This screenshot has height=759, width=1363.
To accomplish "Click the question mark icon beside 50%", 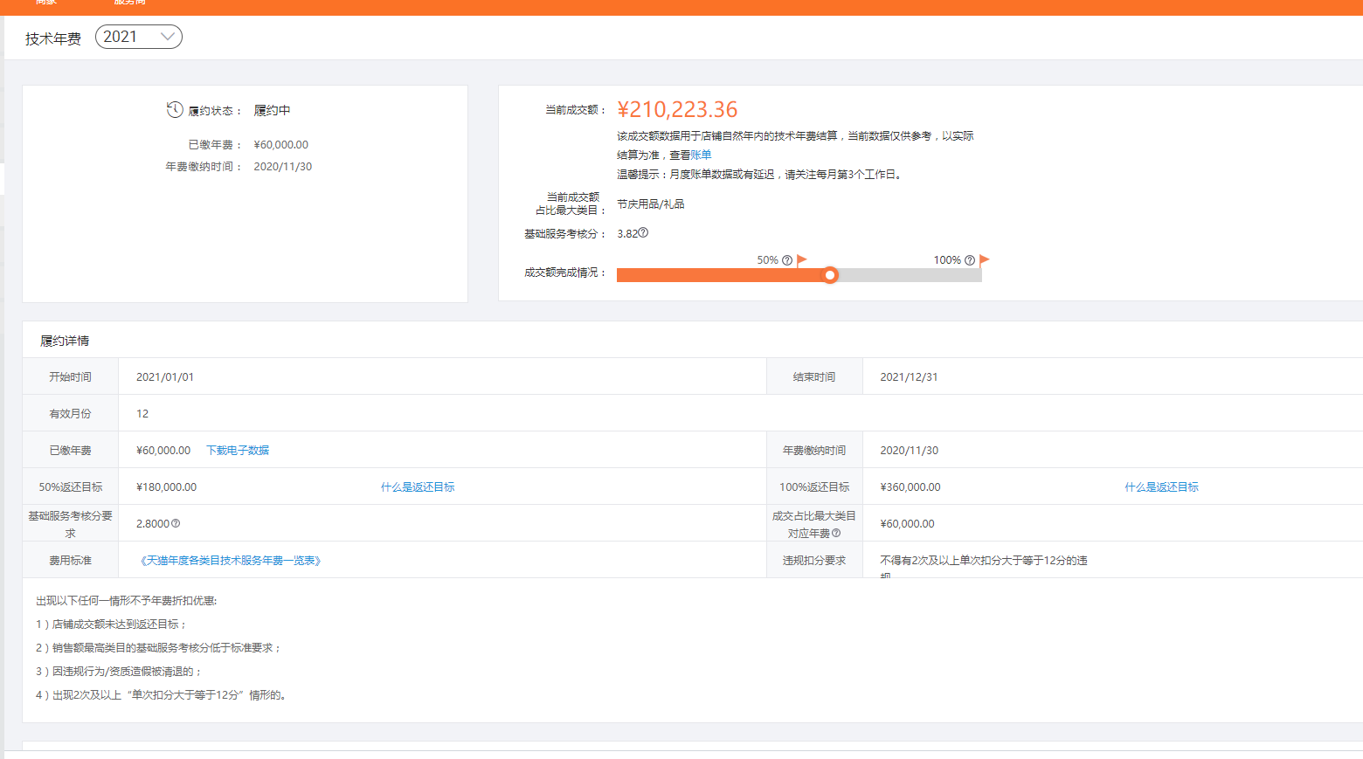I will pyautogui.click(x=787, y=260).
